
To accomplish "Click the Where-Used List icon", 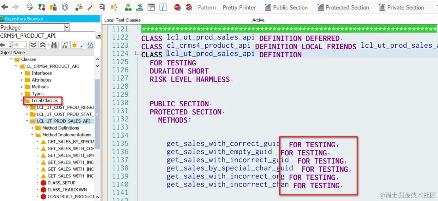I will (x=79, y=7).
